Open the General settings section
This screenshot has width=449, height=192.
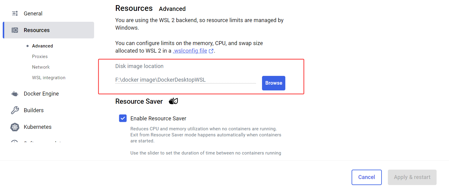point(33,14)
